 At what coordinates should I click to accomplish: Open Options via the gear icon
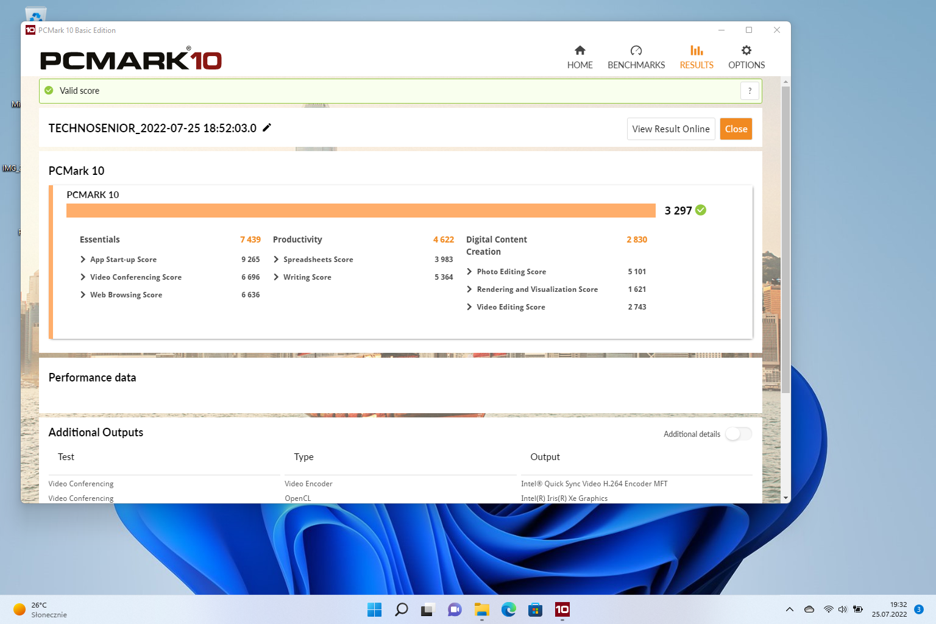(746, 51)
